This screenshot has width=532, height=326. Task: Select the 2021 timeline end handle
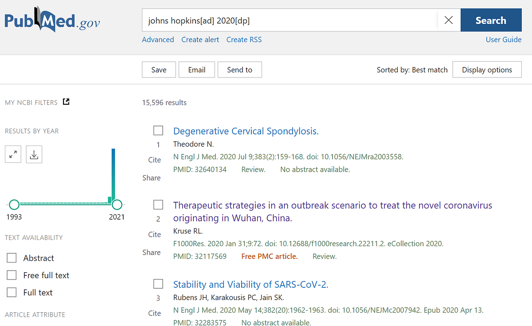[x=117, y=204]
